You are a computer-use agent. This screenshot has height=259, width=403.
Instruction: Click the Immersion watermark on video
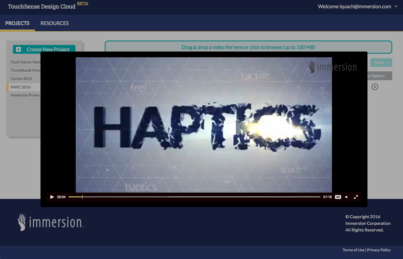point(333,67)
